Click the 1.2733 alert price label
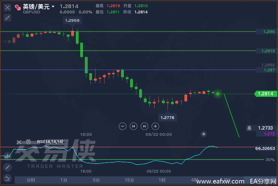This screenshot has width=278, height=186. click(265, 128)
